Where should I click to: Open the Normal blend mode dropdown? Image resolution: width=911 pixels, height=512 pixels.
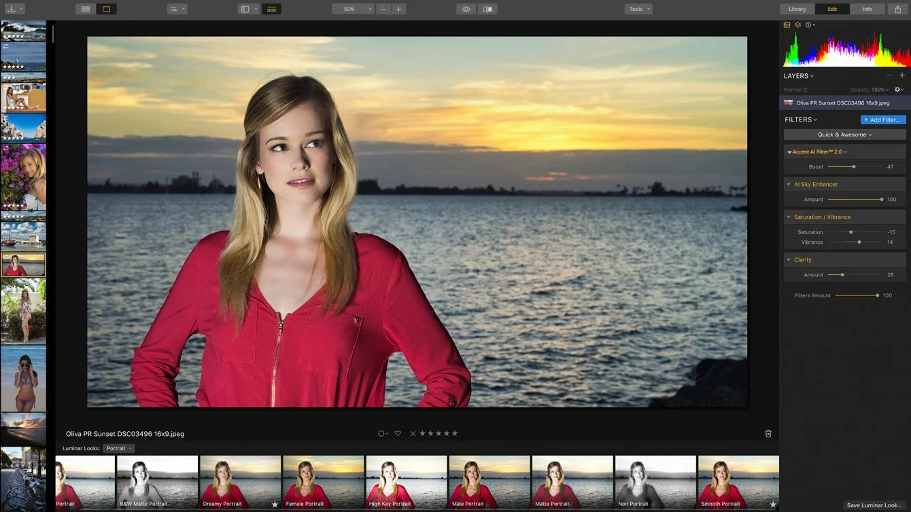pyautogui.click(x=795, y=90)
